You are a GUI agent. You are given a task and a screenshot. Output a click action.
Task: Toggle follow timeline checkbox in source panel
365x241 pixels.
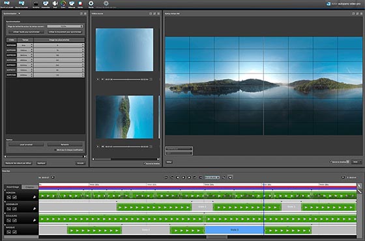[145, 163]
